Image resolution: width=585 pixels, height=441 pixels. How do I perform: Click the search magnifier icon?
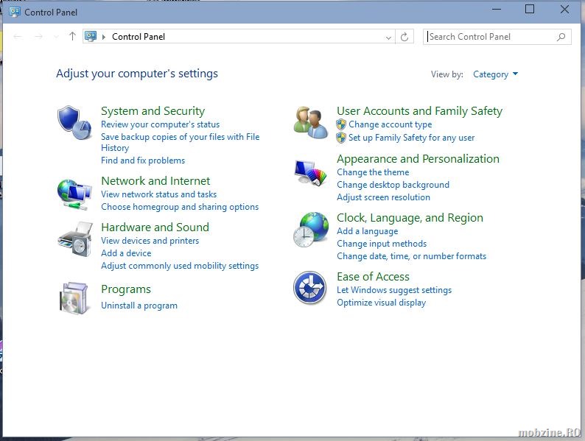[561, 37]
